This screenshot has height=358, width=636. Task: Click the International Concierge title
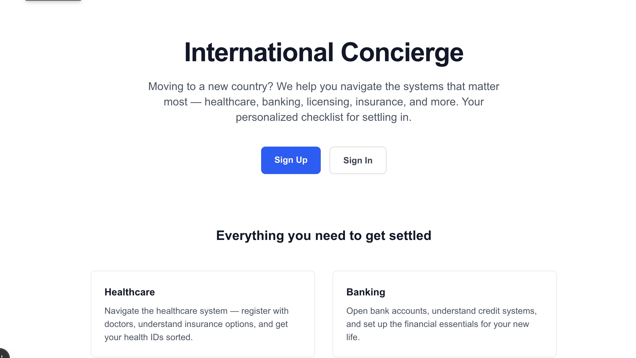click(x=324, y=52)
